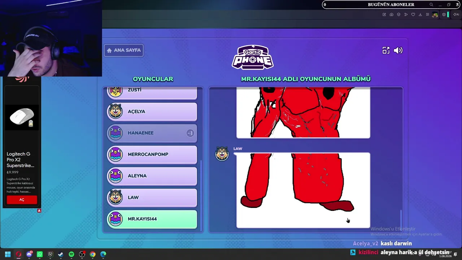Image resolution: width=462 pixels, height=260 pixels.
Task: Click the Logitech mouse product image
Action: 22,117
